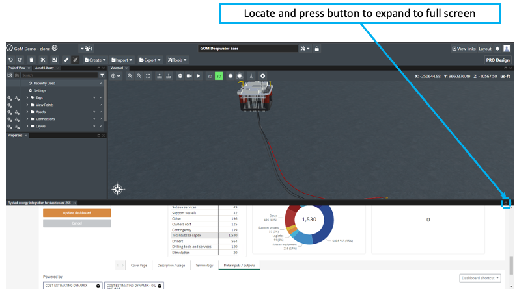Zoom in the viewport
The height and width of the screenshot is (289, 517).
coord(130,76)
